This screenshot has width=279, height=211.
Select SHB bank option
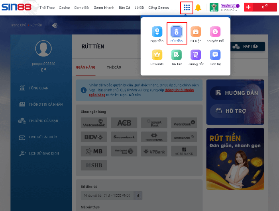pyautogui.click(x=94, y=165)
